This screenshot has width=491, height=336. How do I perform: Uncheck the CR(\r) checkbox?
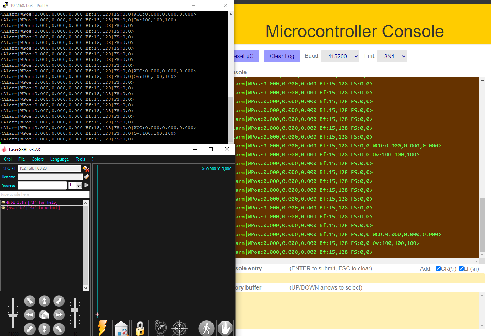coord(438,268)
